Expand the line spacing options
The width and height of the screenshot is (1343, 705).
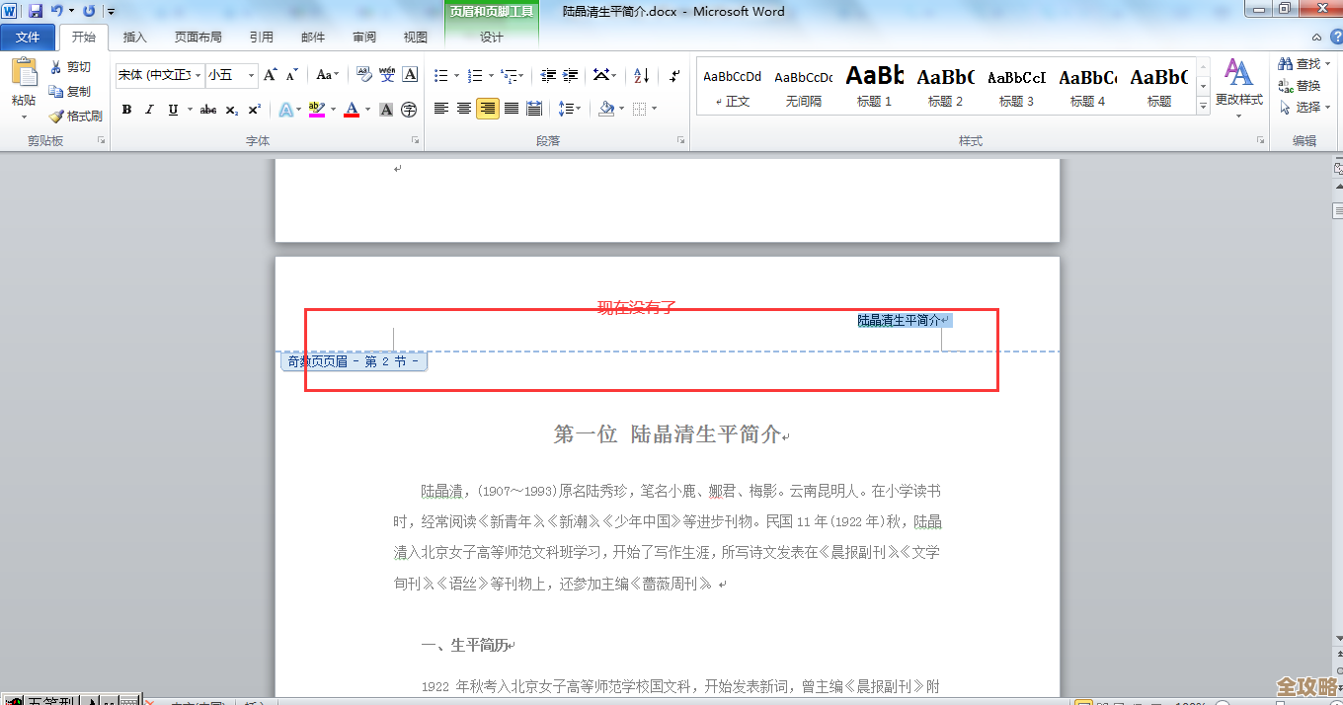pyautogui.click(x=570, y=110)
